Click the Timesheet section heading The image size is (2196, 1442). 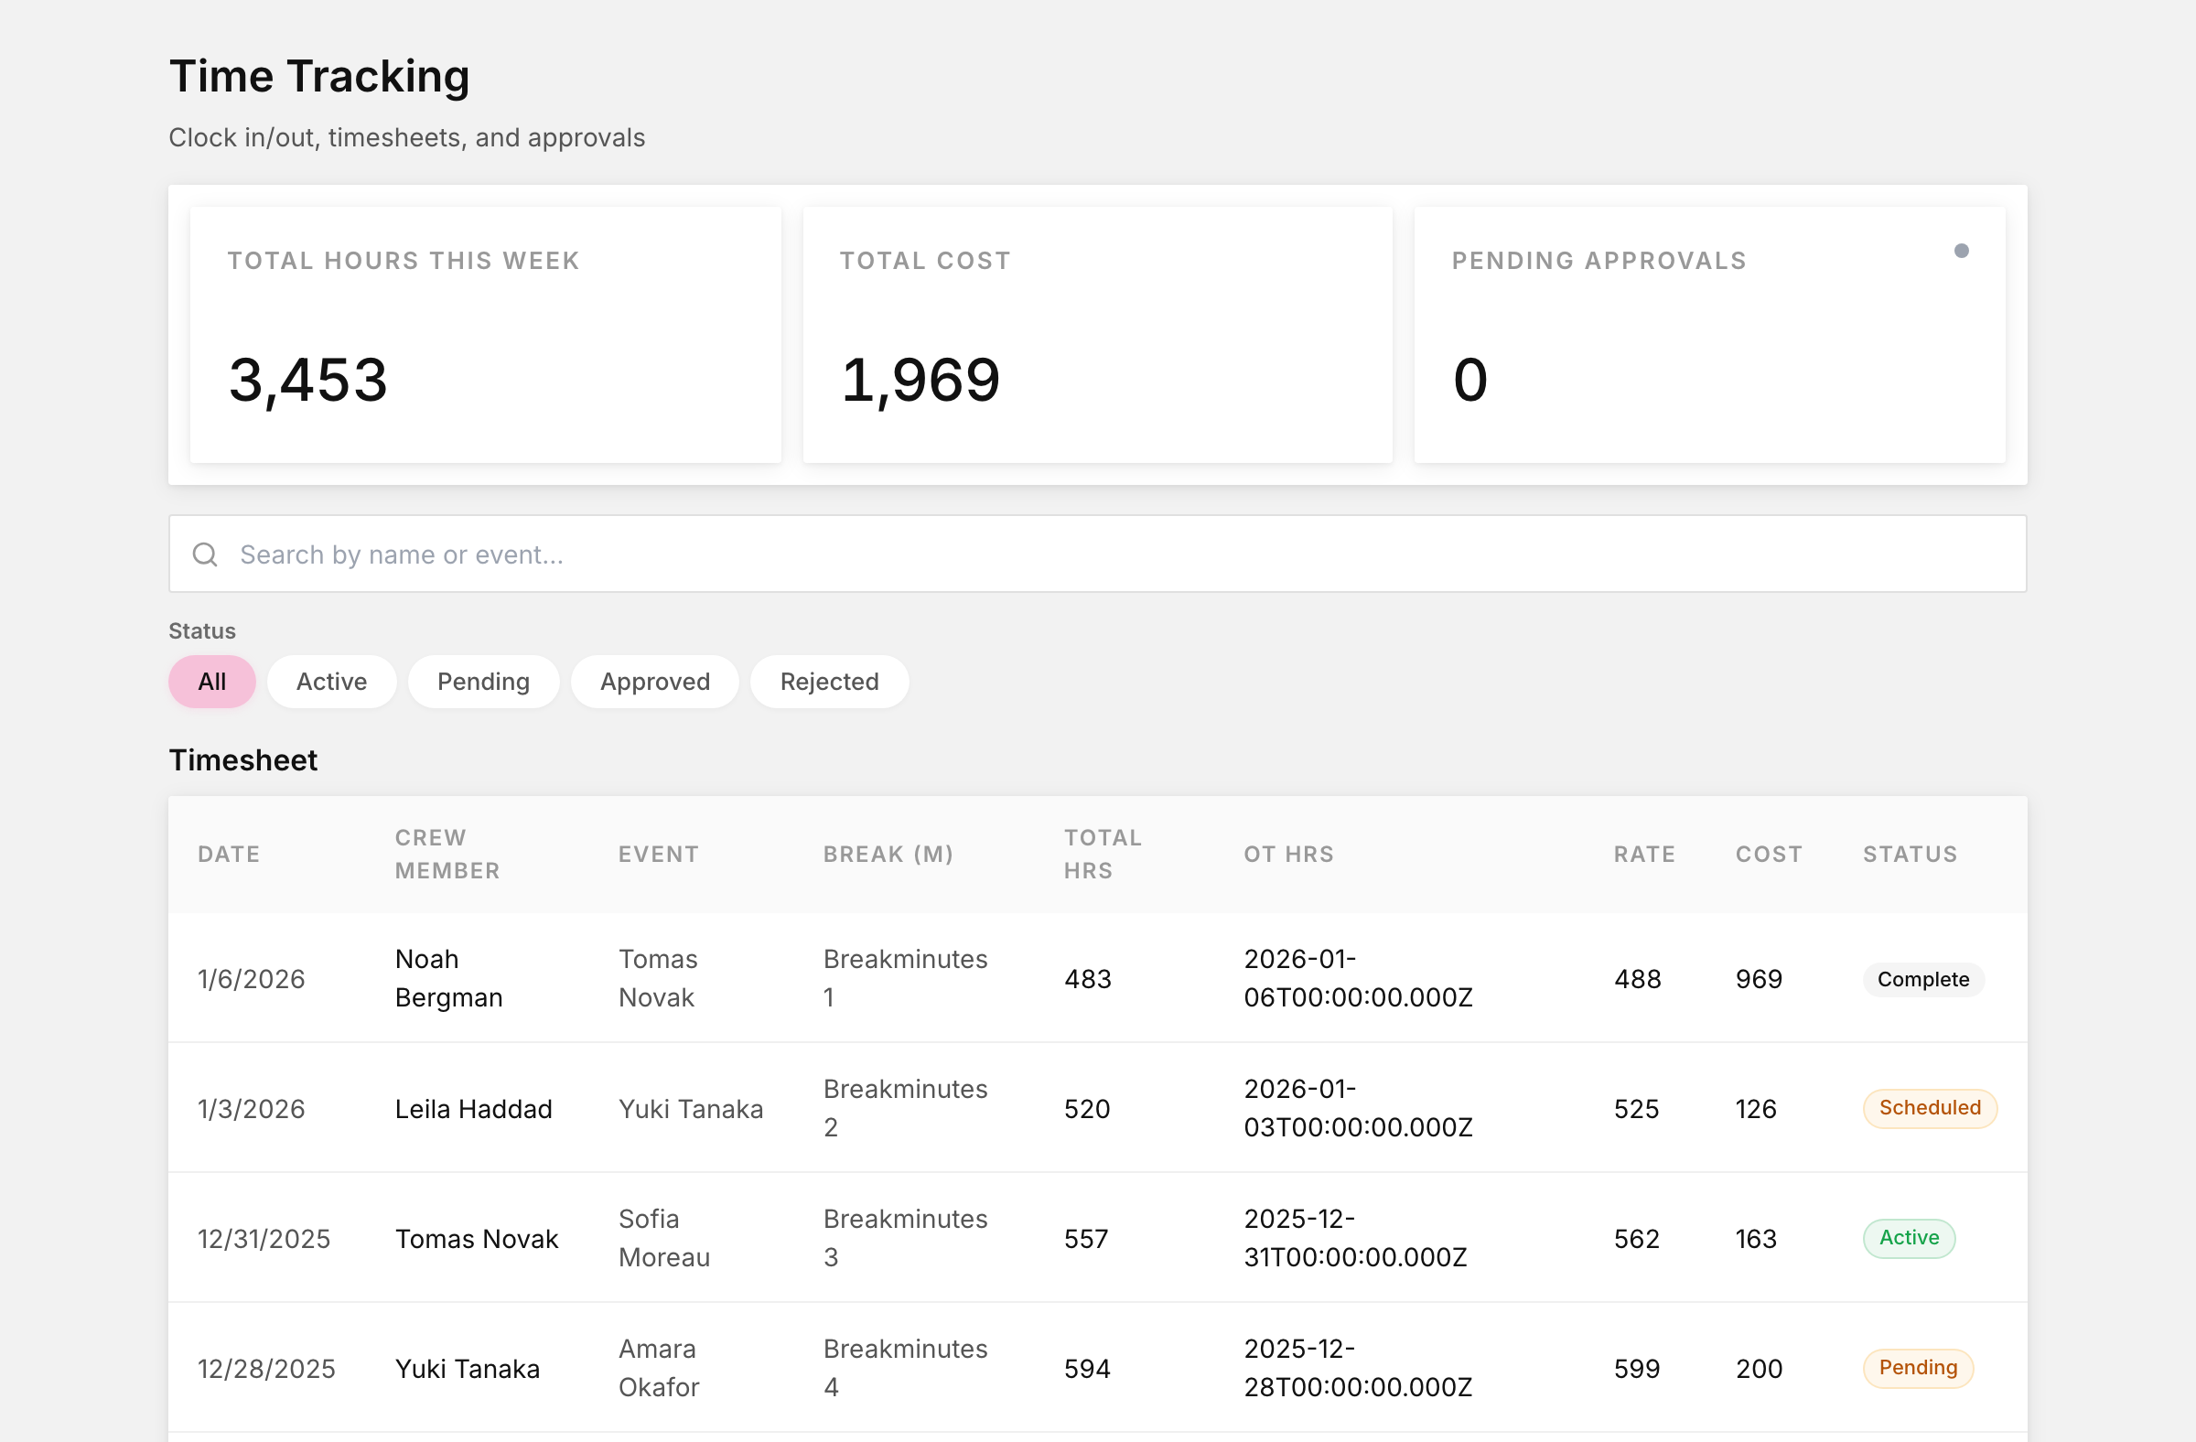pos(242,760)
